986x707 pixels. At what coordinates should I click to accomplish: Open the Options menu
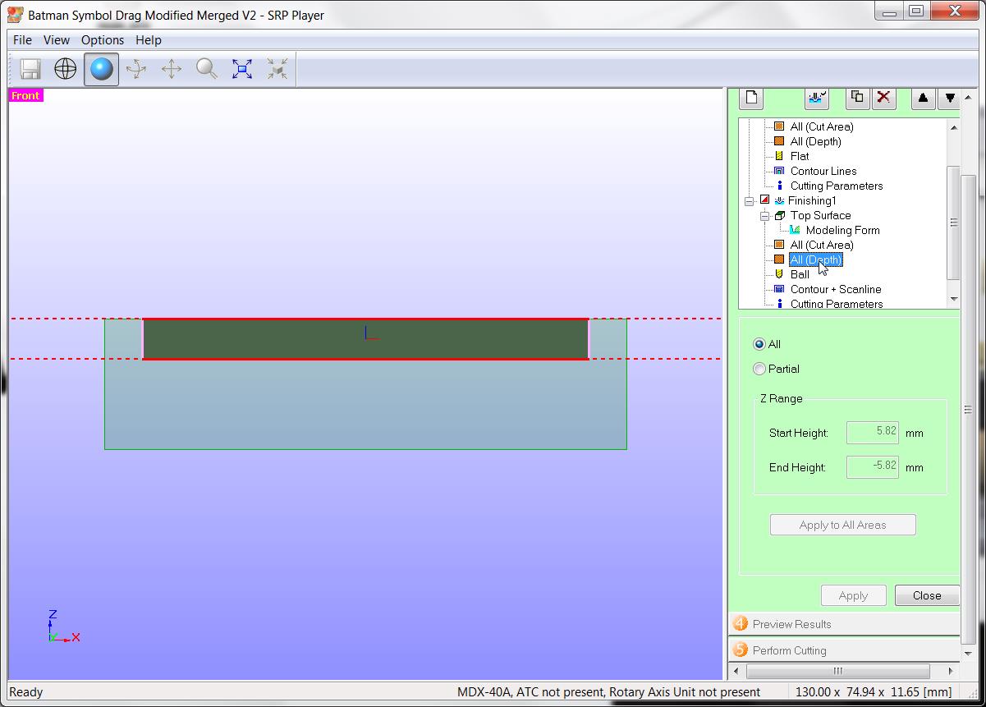click(x=103, y=39)
